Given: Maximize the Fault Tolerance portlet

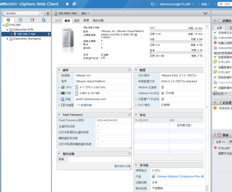Looking at the screenshot, I should click(x=129, y=115).
